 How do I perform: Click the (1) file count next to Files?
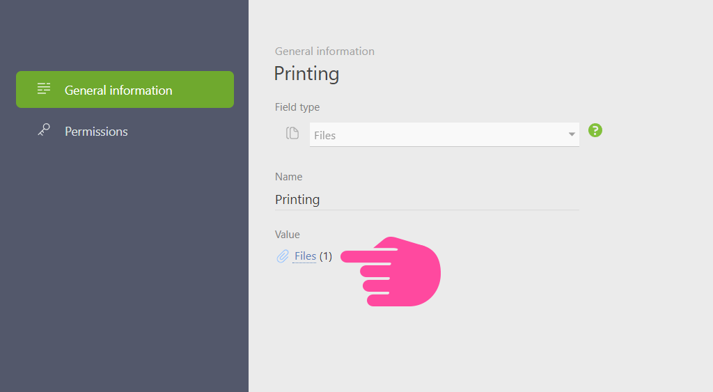(x=326, y=256)
